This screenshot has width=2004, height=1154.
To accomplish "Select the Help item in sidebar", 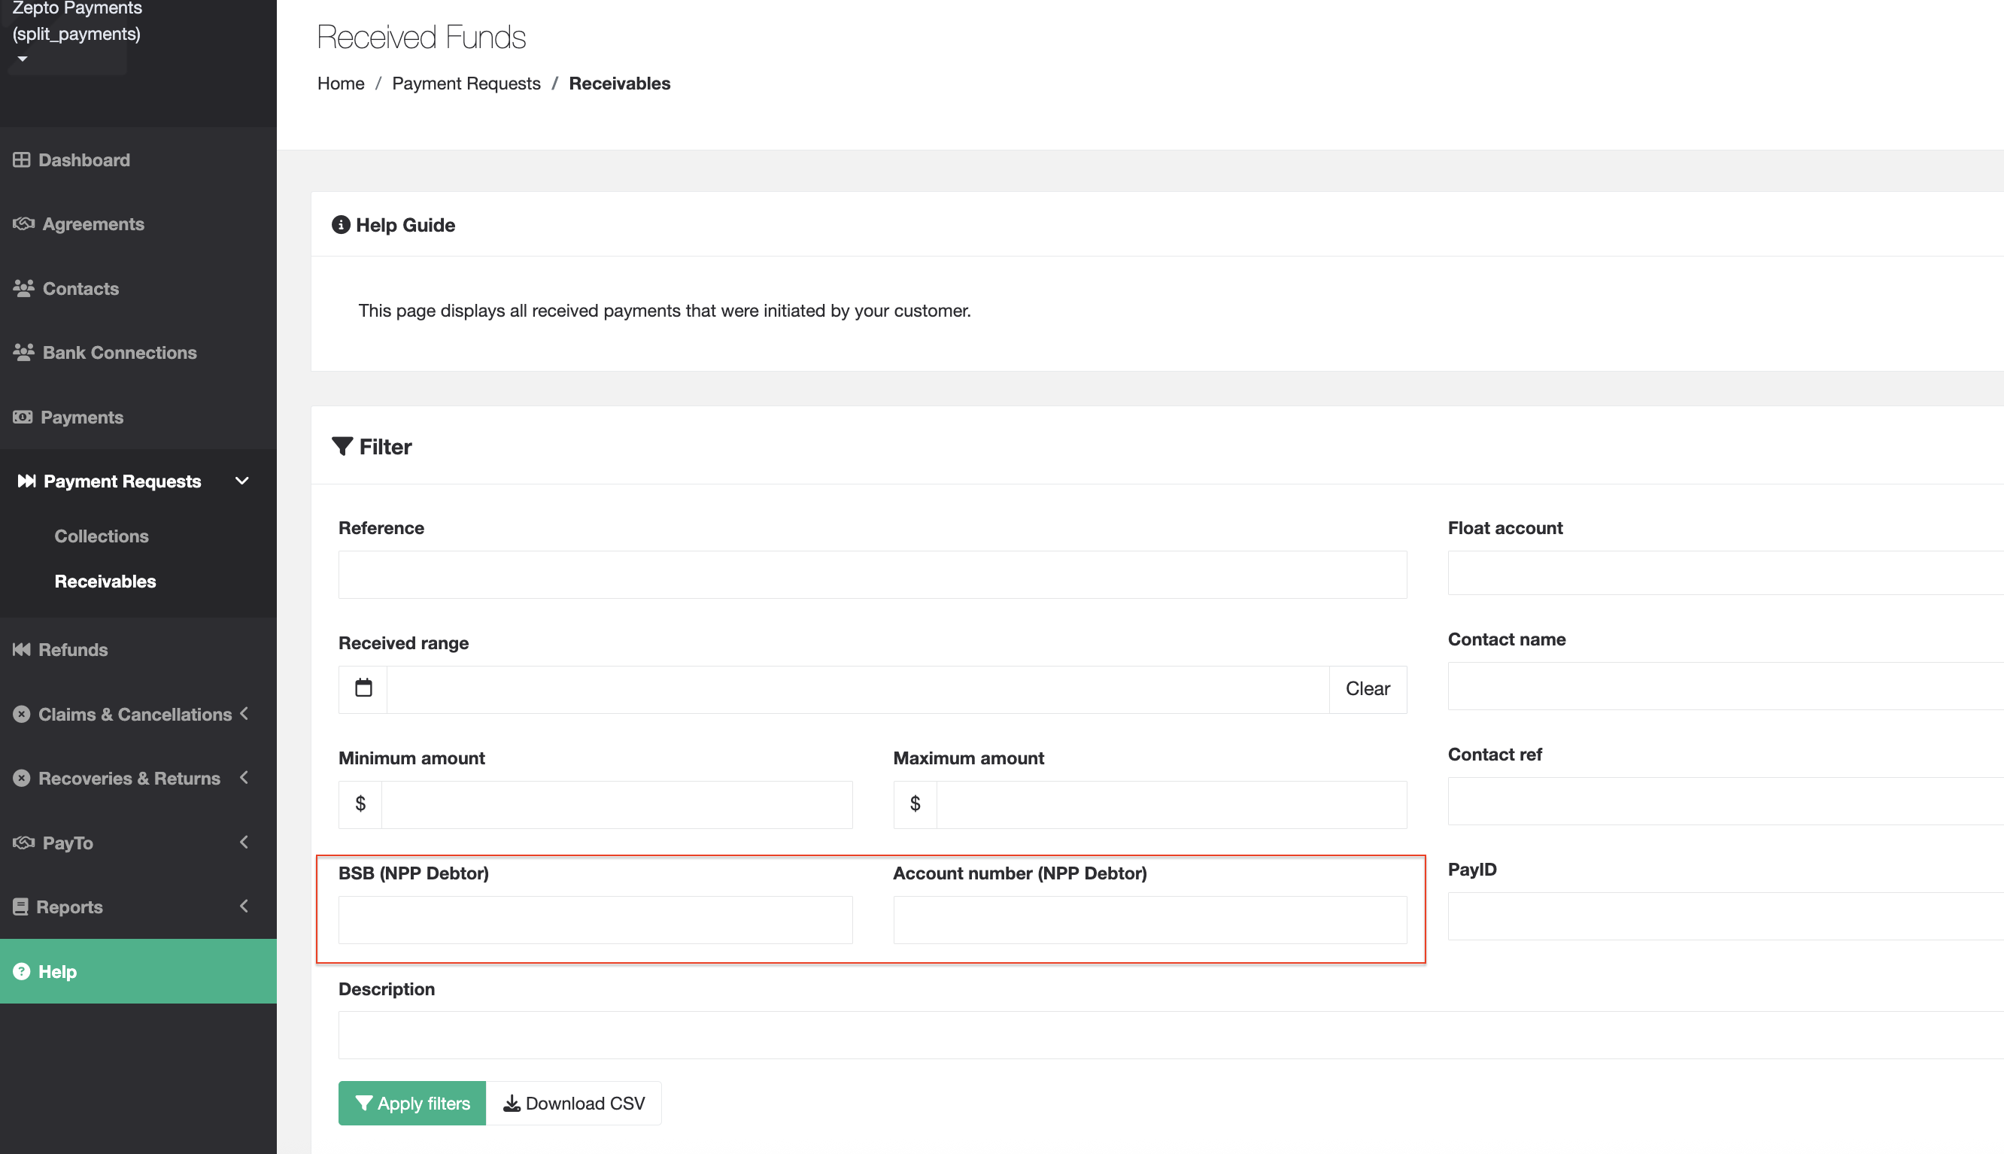I will (57, 972).
